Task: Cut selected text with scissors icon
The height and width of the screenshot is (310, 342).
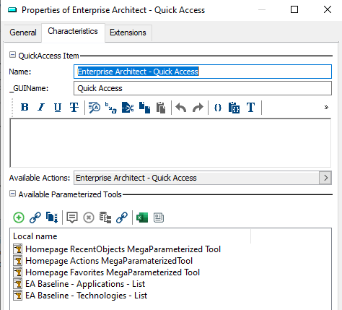Action: click(x=128, y=108)
